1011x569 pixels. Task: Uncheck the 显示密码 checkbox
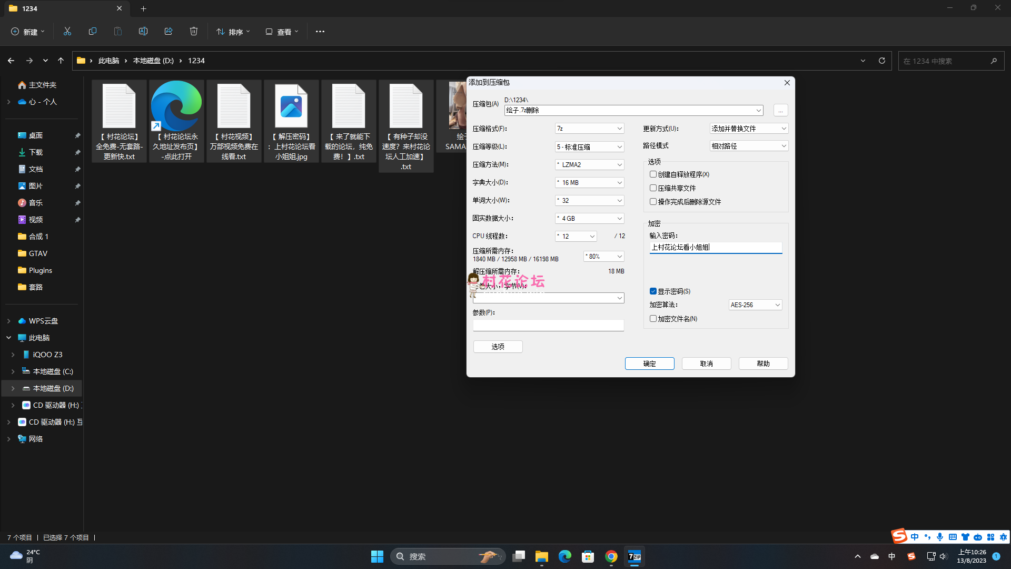point(653,291)
